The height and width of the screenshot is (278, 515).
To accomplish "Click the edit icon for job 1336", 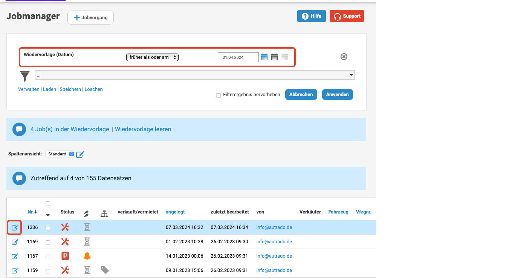I will pos(15,227).
